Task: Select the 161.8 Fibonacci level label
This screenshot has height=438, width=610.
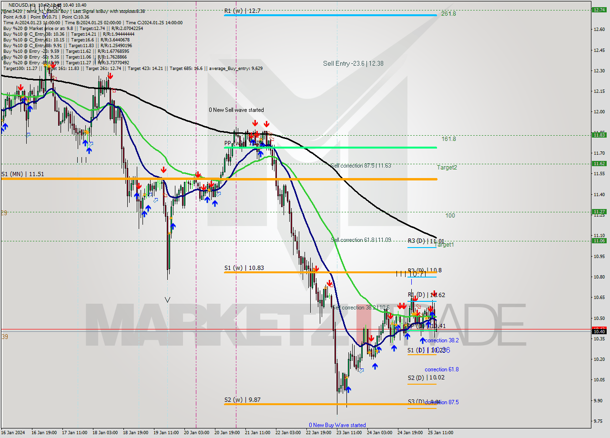Action: point(448,139)
